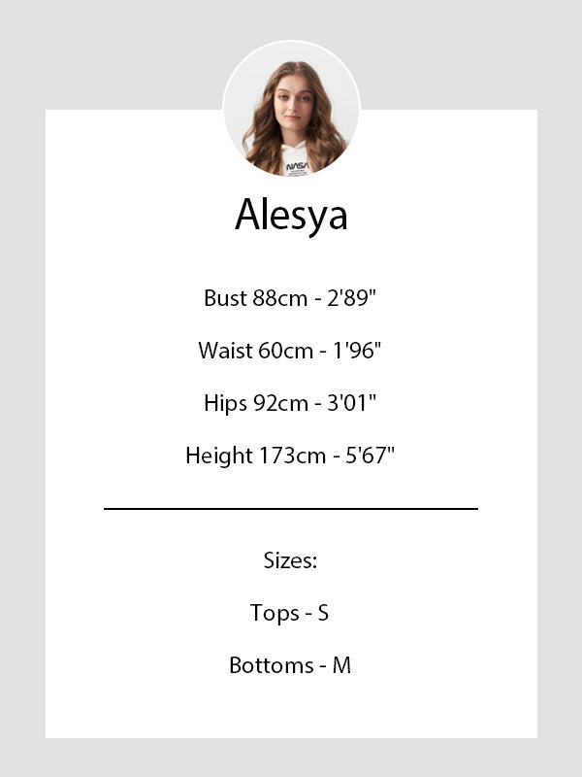Viewport: 582px width, 777px height.
Task: Click the "Hips" measurement label
Action: [x=225, y=403]
